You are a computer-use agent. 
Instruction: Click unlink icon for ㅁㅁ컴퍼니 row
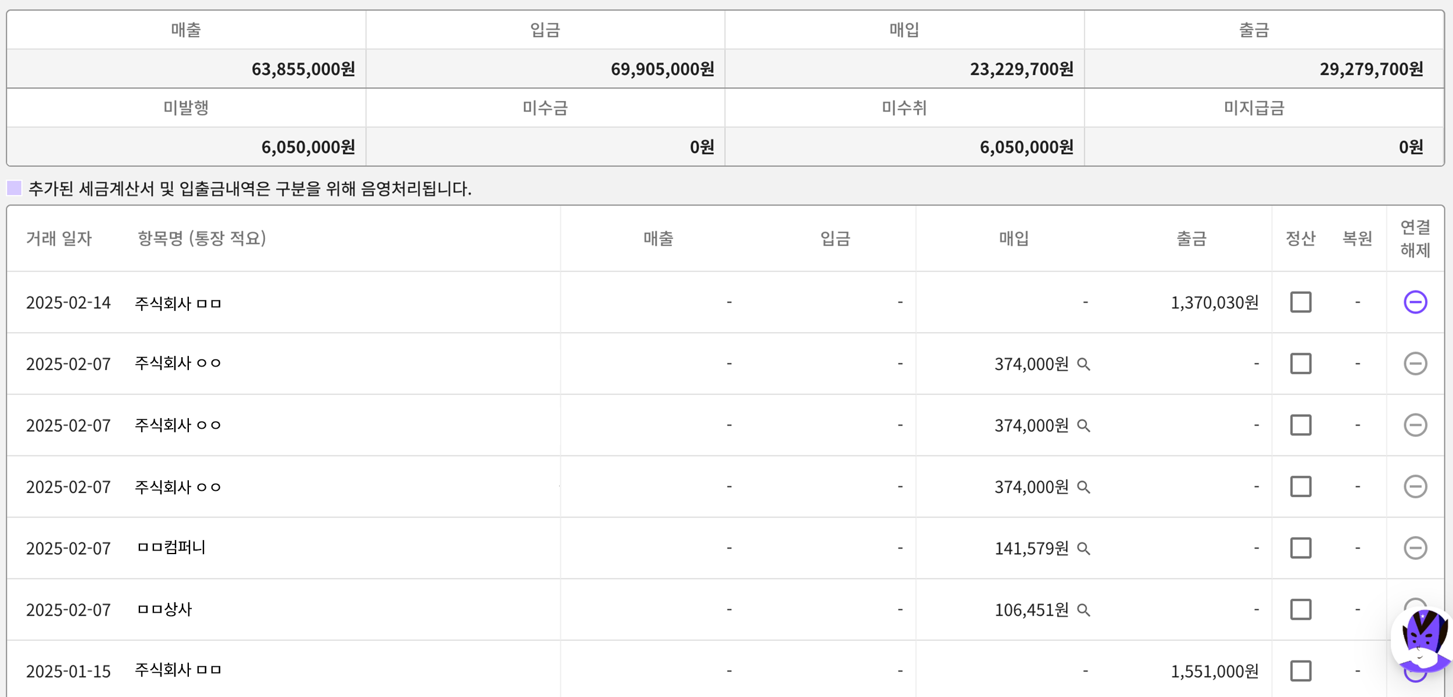pyautogui.click(x=1415, y=548)
